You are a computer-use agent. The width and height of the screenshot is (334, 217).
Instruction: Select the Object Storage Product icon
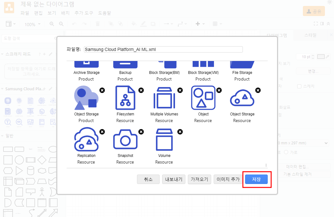(x=86, y=98)
